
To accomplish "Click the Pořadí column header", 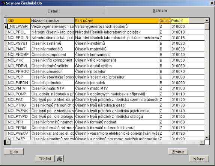I will (x=180, y=21).
